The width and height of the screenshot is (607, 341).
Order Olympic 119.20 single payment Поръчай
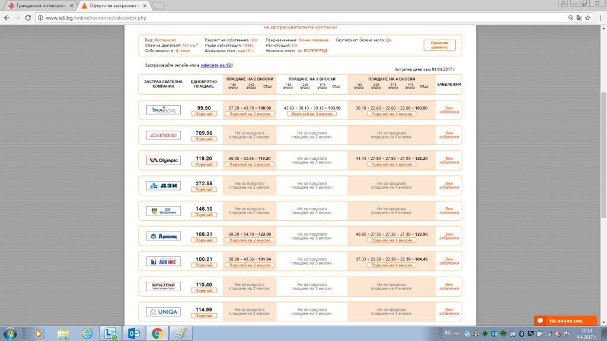click(204, 165)
